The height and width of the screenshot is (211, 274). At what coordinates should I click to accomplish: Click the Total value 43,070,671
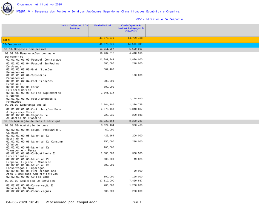pos(107,38)
